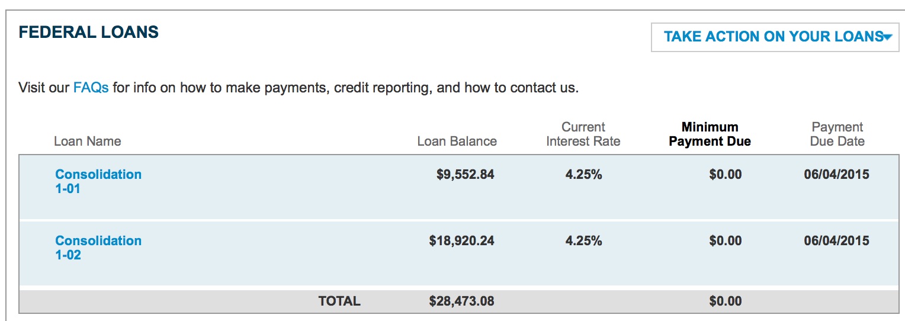905x321 pixels.
Task: Select the $18,920.24 loan balance
Action: click(461, 240)
